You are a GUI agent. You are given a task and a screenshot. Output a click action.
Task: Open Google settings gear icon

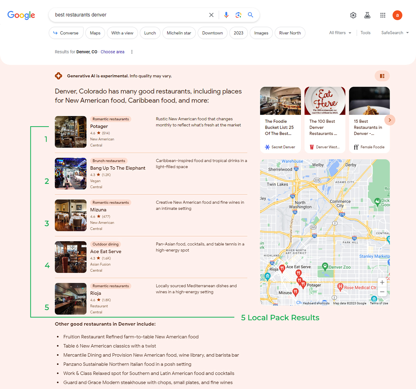pos(353,15)
